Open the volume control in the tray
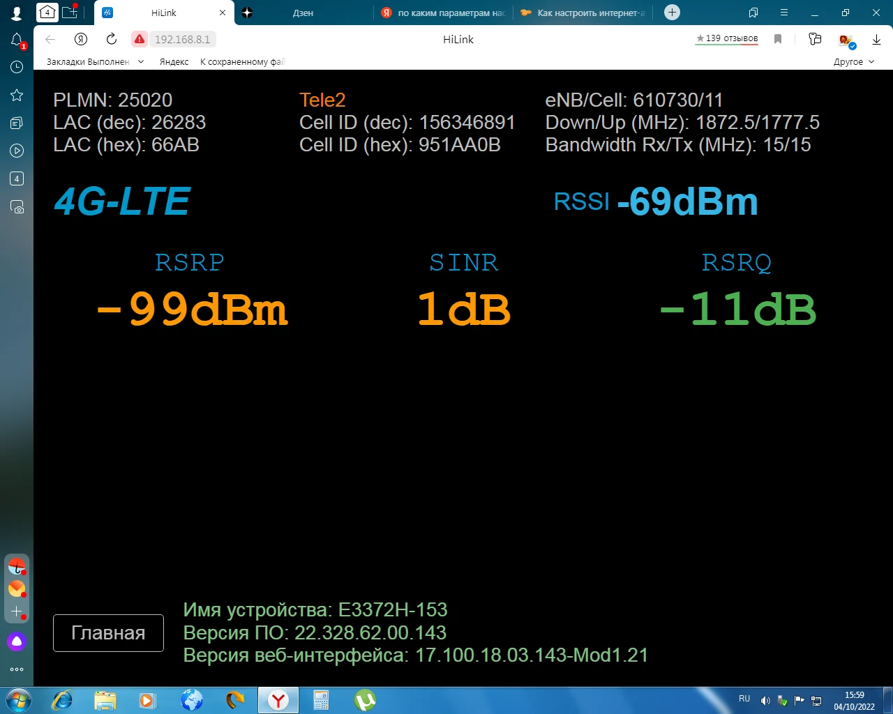Image resolution: width=893 pixels, height=714 pixels. click(765, 700)
